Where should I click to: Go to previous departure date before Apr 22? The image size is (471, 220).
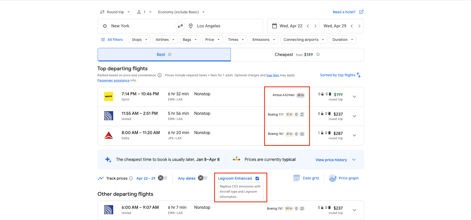coord(308,26)
